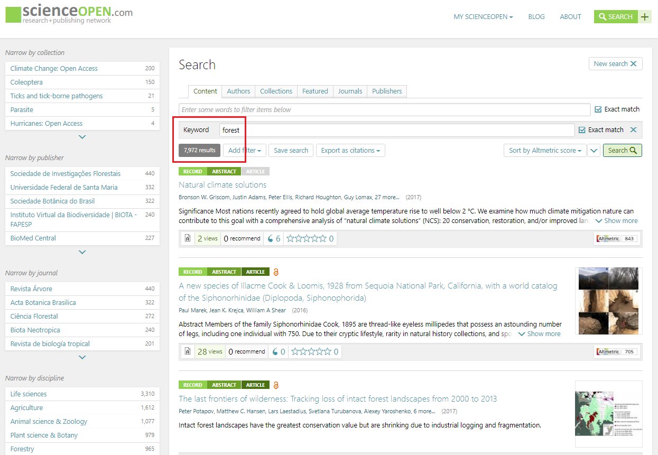Click the 7,972 results badge
Screen dimensions: 658x455
coord(199,151)
